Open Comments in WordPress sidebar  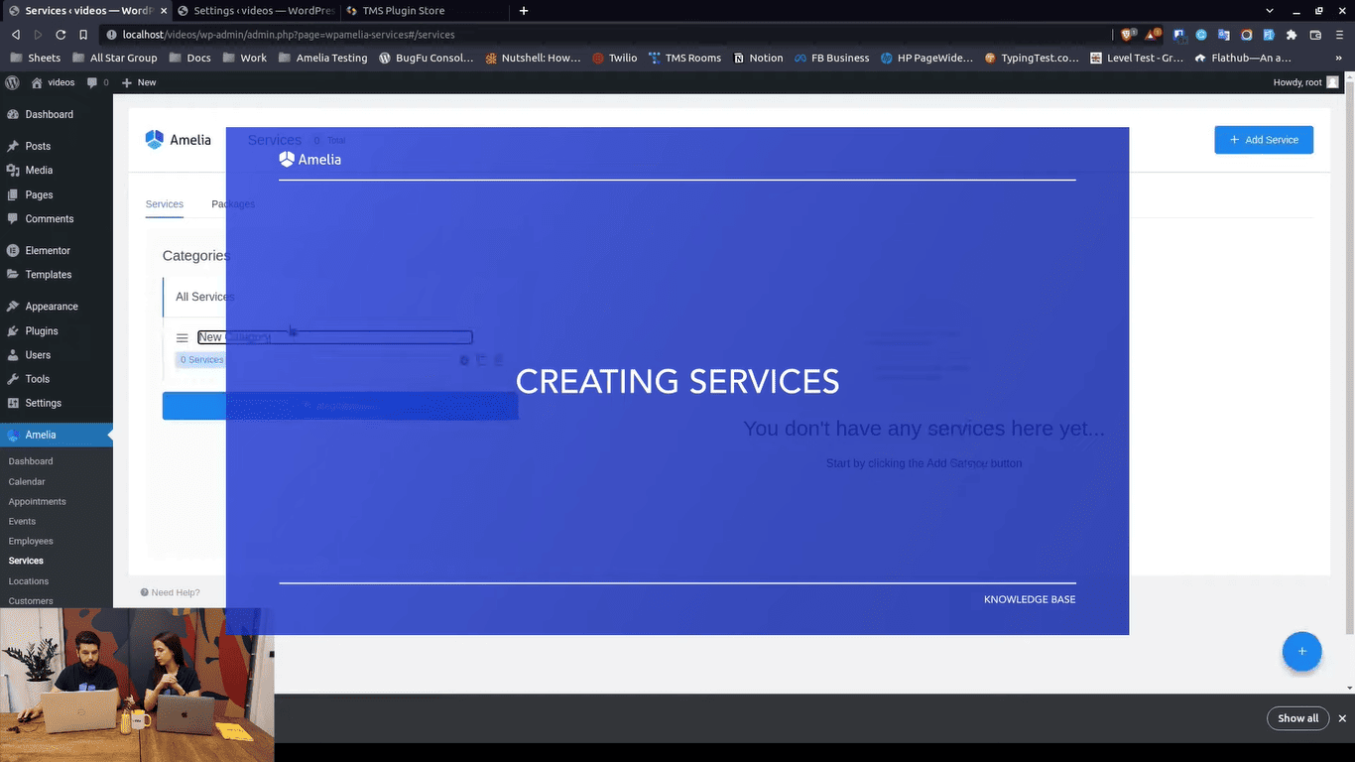pyautogui.click(x=50, y=219)
